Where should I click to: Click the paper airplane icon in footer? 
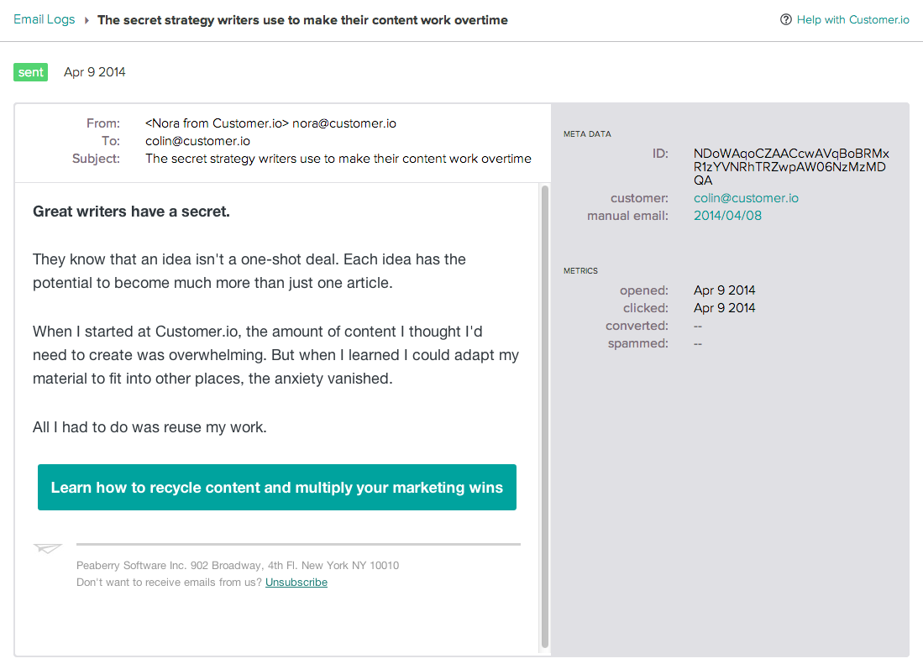[48, 548]
